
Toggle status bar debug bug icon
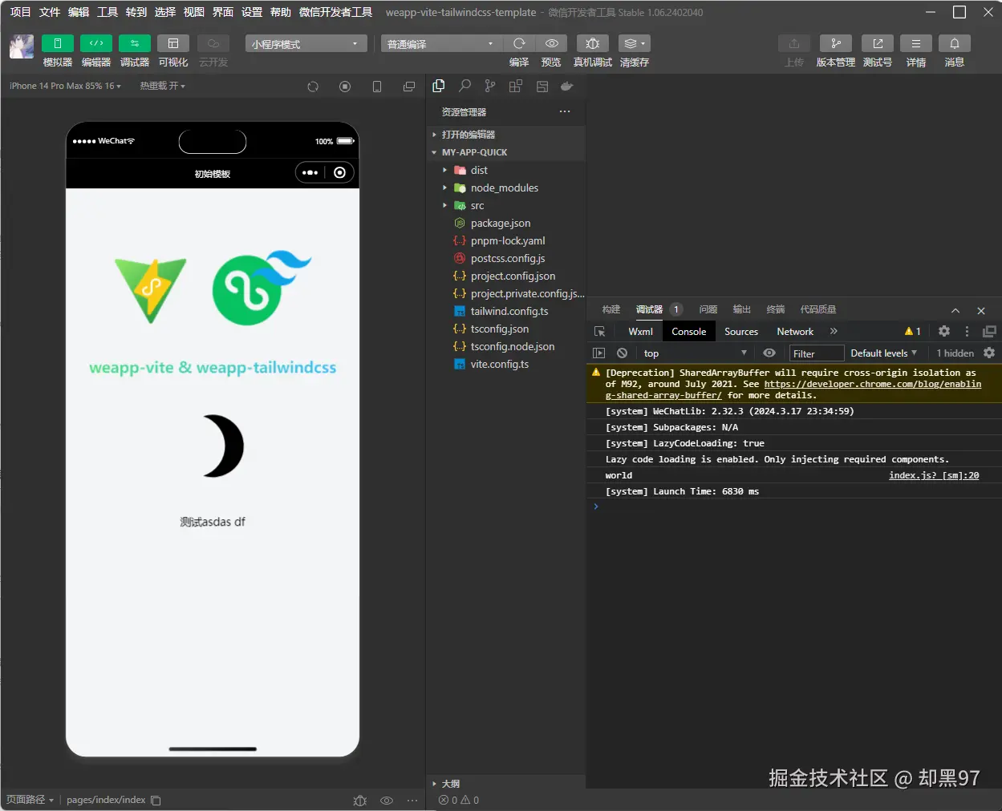[360, 800]
